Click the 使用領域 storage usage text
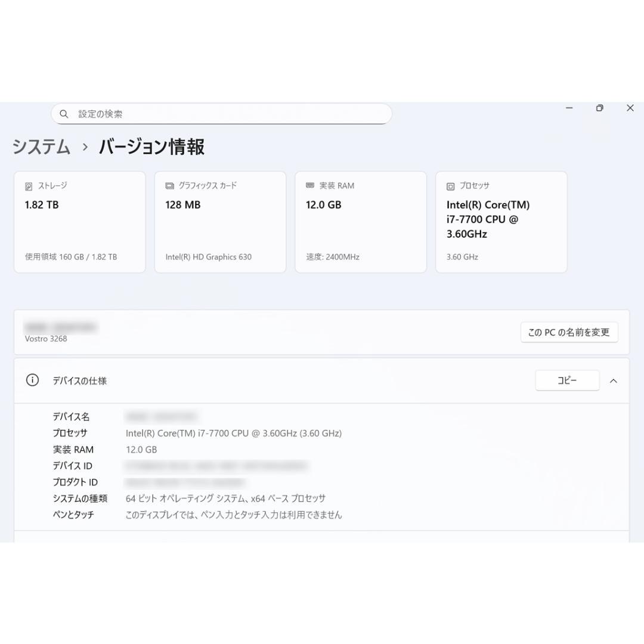The height and width of the screenshot is (644, 644). (70, 256)
